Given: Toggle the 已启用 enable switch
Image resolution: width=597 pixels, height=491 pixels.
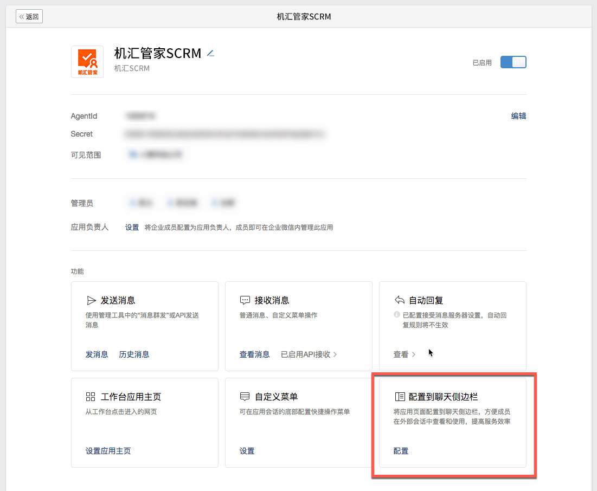Looking at the screenshot, I should (x=513, y=62).
